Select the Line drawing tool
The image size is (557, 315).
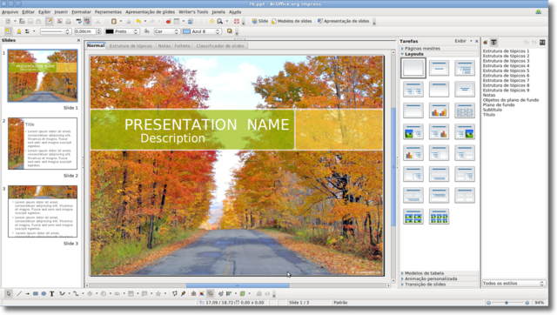tap(19, 294)
